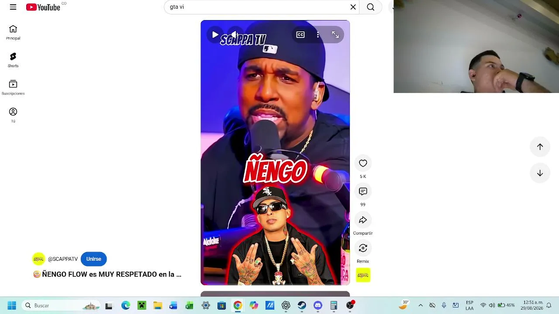
Task: Open the @SCAPPATV channel link
Action: coord(63,259)
